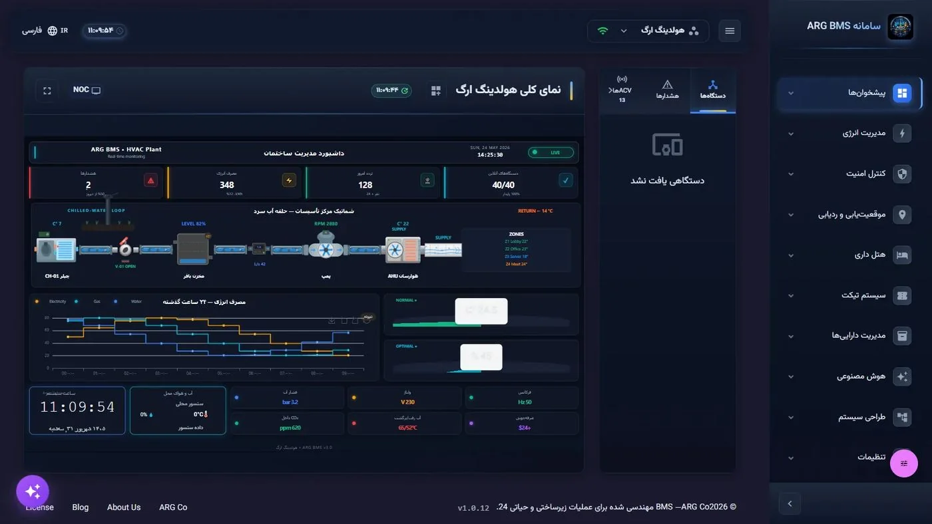Toggle the Electricity series in chart legend
The height and width of the screenshot is (524, 932).
click(x=52, y=302)
